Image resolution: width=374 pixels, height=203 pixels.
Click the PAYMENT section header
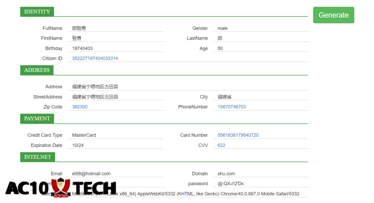pyautogui.click(x=37, y=119)
